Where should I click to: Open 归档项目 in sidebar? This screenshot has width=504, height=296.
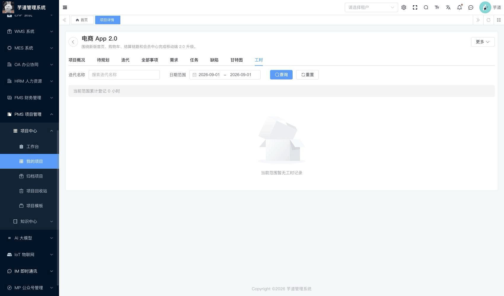coord(29,176)
